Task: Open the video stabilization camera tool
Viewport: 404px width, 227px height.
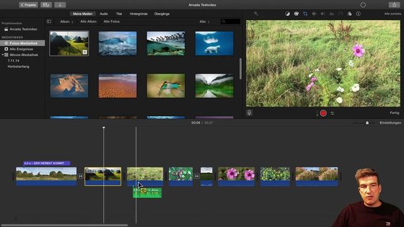Action: pos(314,14)
